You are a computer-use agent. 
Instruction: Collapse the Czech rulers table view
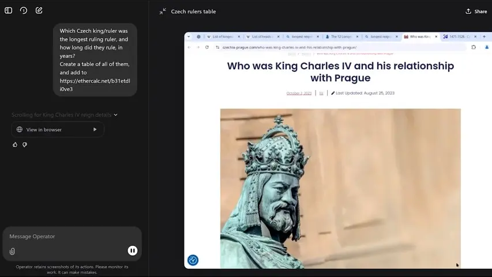[163, 11]
